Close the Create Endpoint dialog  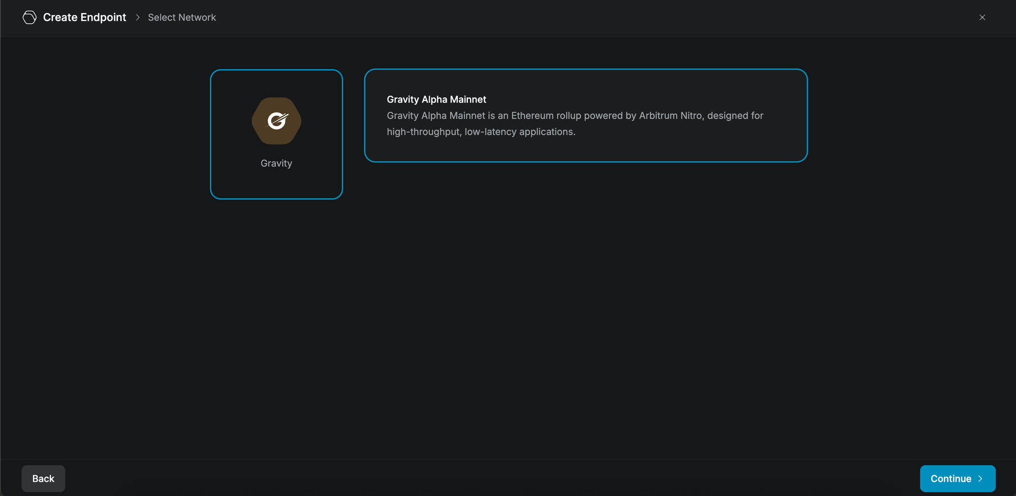[982, 17]
